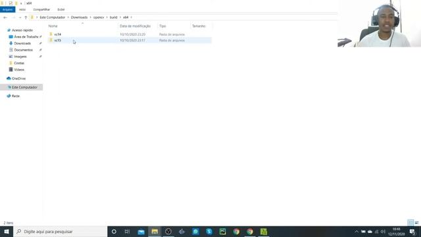Click the OneDrive cloud tray icon
Image resolution: width=421 pixels, height=237 pixels.
(x=370, y=231)
